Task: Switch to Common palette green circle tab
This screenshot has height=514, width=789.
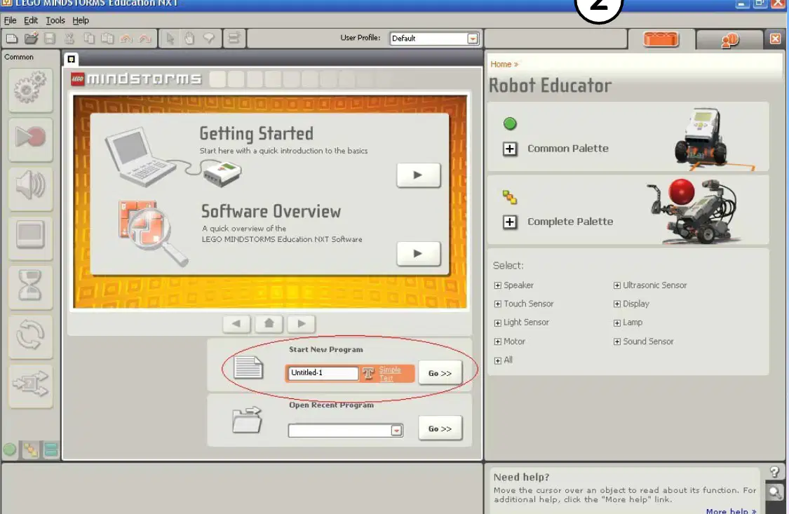Action: pyautogui.click(x=10, y=449)
